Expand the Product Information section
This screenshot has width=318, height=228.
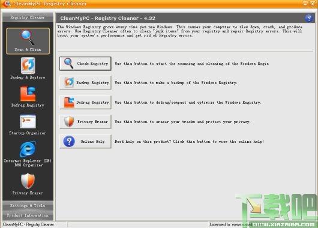(x=28, y=215)
